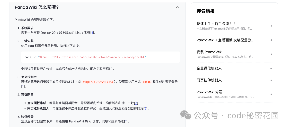Screen dimensions: 288x127
Task: Open arrow for PandaWiki 介绍 result
Action: [x=271, y=94]
